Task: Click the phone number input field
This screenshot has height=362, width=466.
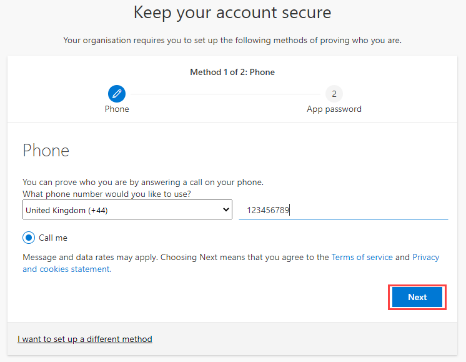Action: tap(344, 210)
